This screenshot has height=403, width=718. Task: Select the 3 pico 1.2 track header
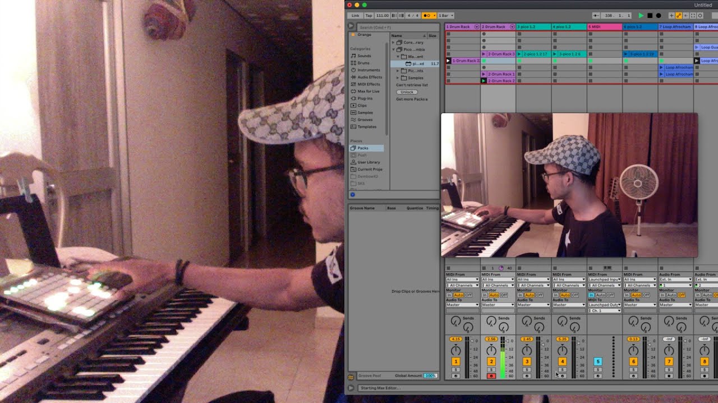pos(533,27)
